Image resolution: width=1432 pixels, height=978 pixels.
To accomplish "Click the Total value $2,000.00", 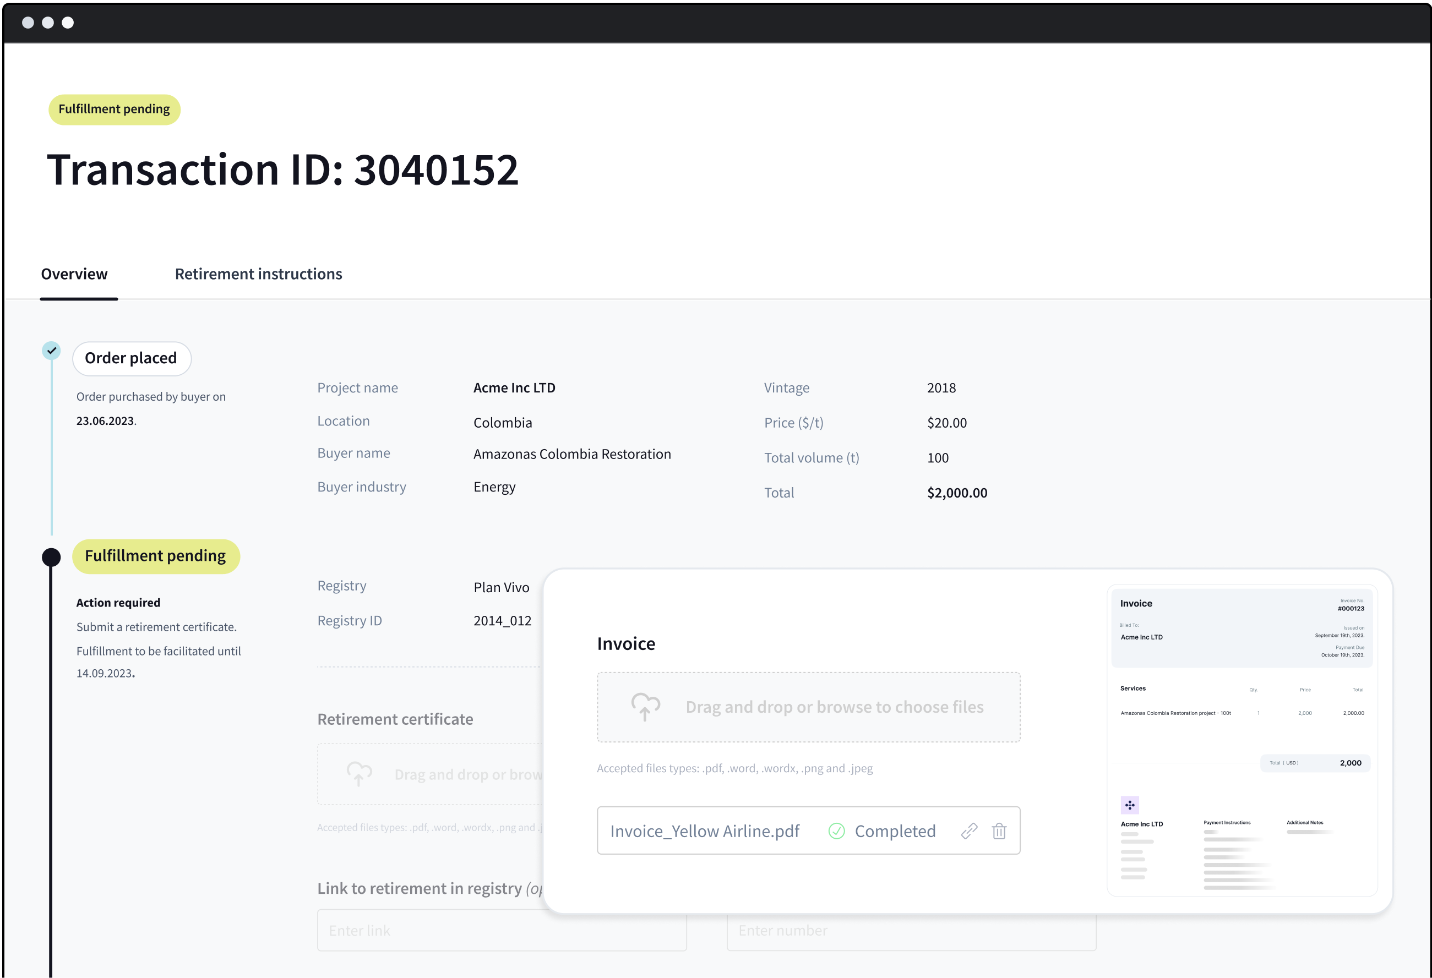I will (957, 493).
